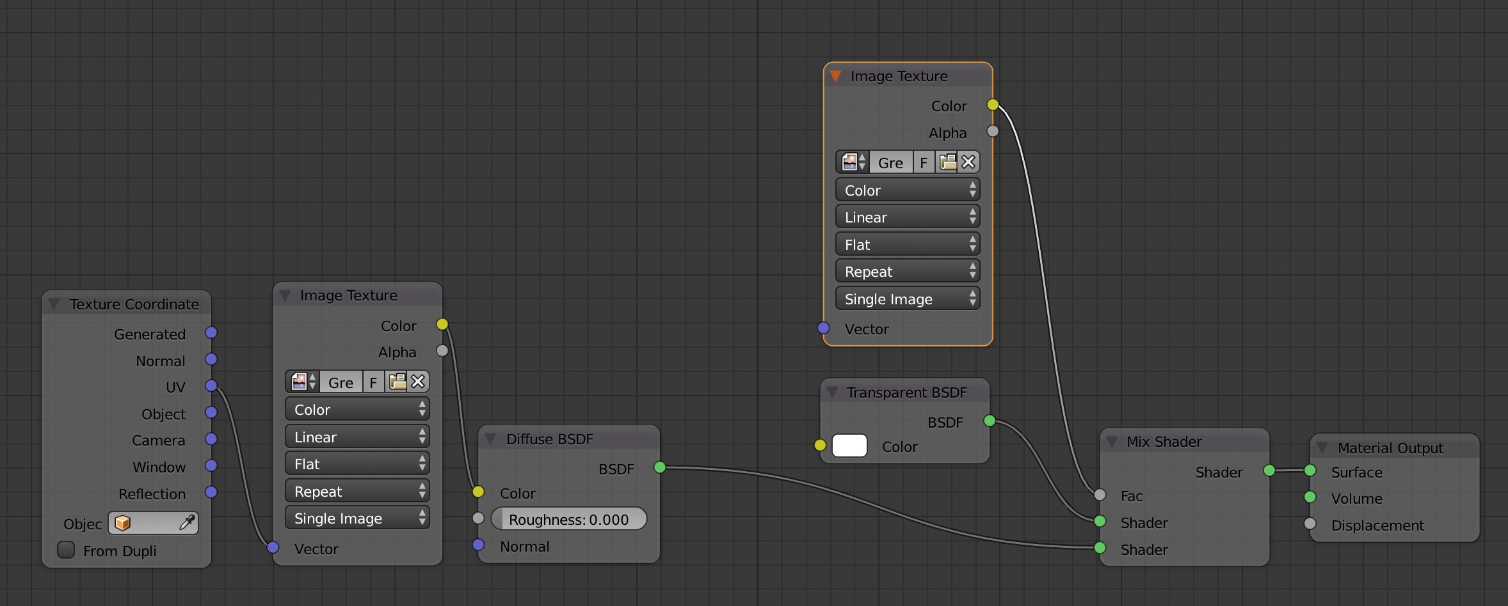Open Flat projection dropdown in the left Image Texture
The image size is (1508, 606).
[357, 463]
